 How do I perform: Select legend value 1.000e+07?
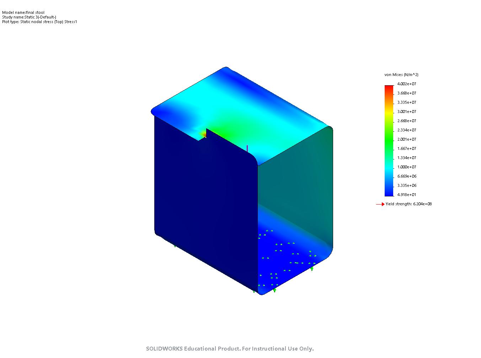(x=407, y=167)
